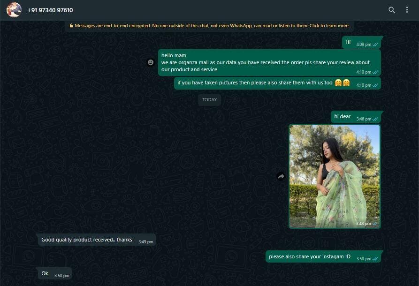Click the TODAY date separator
The width and height of the screenshot is (419, 286).
click(209, 99)
